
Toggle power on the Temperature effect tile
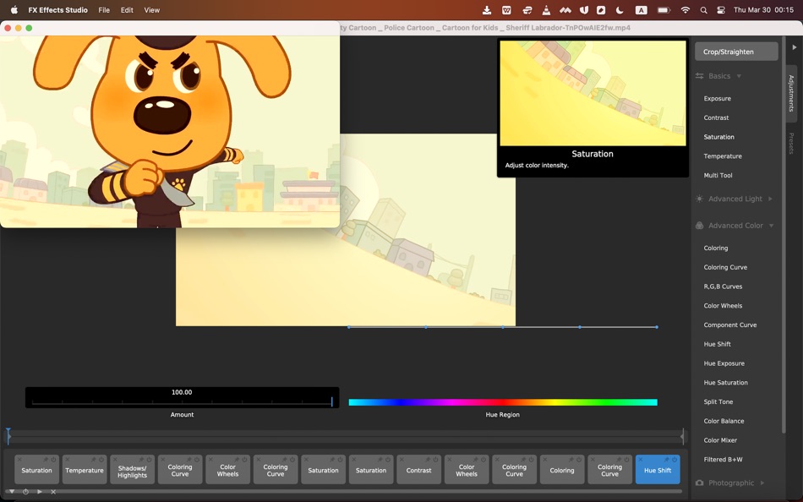point(101,460)
